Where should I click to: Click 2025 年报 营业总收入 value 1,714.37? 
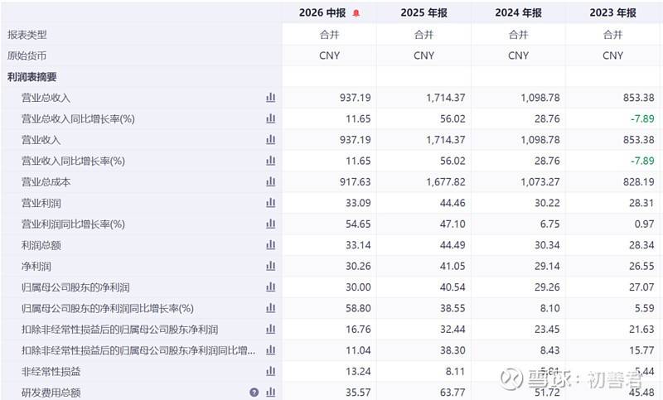click(446, 98)
